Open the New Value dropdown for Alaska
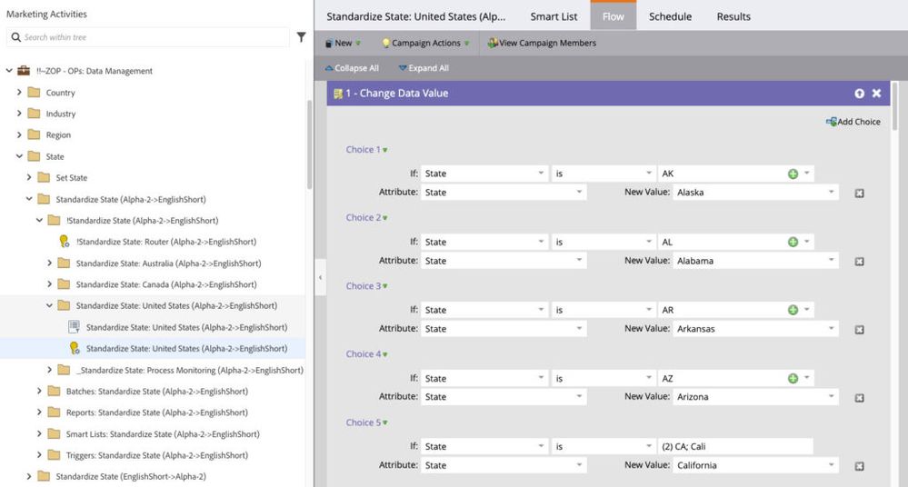The width and height of the screenshot is (908, 487). tap(832, 193)
